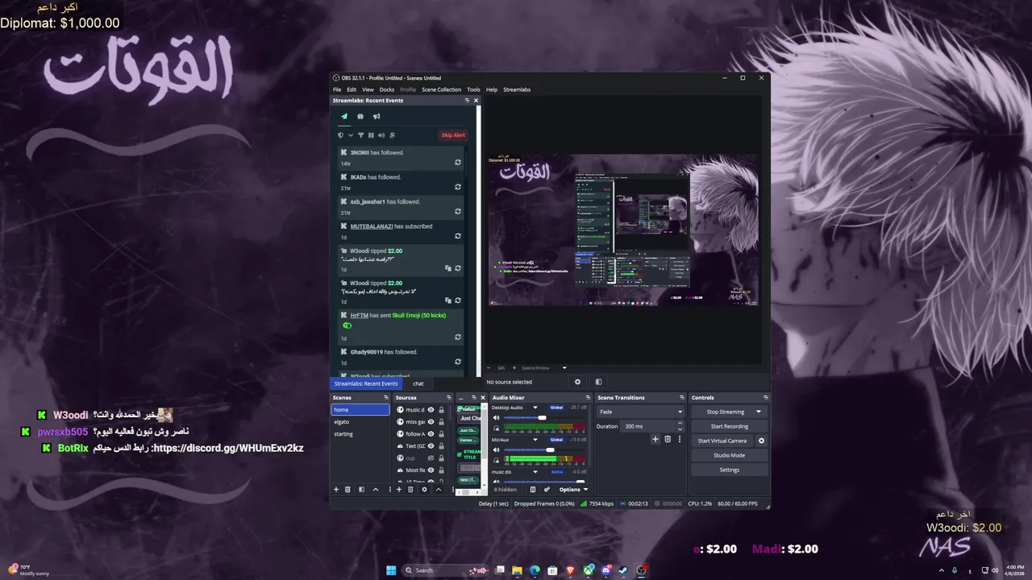Enable Studio Mode
Viewport: 1032px width, 580px height.
[729, 455]
